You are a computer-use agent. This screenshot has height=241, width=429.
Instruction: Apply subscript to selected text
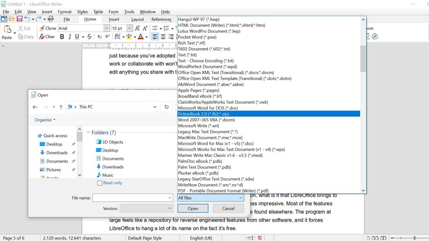(99, 37)
